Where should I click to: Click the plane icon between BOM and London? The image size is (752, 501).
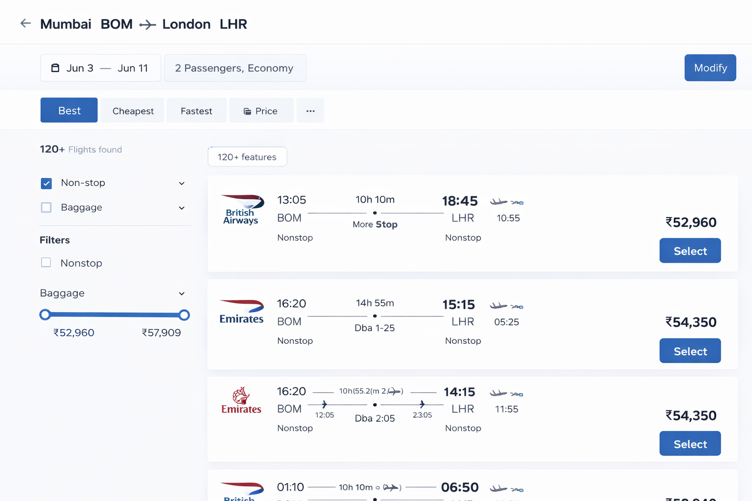pyautogui.click(x=147, y=24)
